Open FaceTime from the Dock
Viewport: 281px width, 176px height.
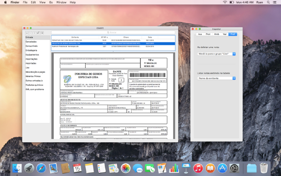[150, 168]
